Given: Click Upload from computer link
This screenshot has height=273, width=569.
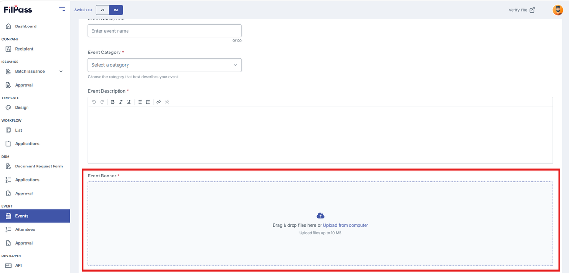Looking at the screenshot, I should (x=346, y=225).
